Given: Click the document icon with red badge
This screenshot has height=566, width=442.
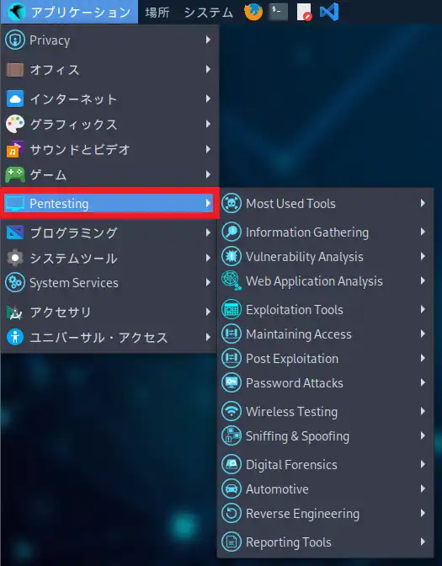Looking at the screenshot, I should coord(304,12).
